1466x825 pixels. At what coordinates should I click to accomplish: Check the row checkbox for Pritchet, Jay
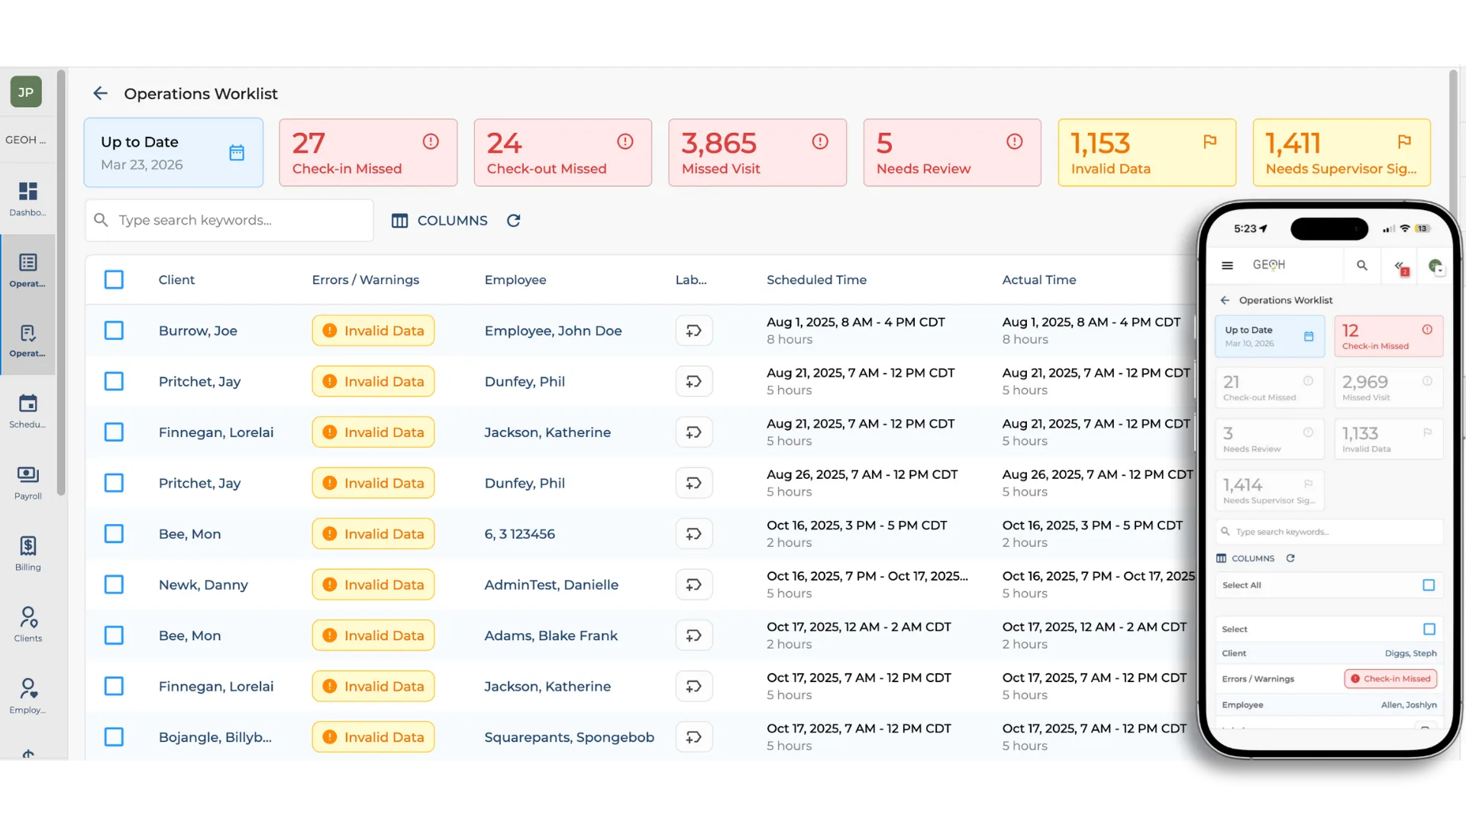coord(113,381)
